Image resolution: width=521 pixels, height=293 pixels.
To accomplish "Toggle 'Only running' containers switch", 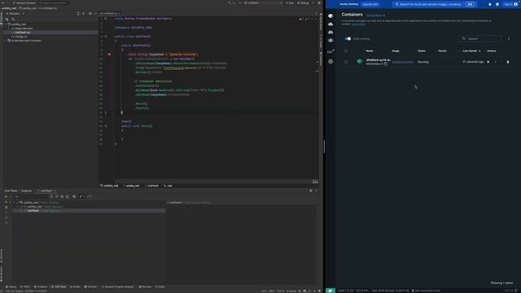I will pos(348,38).
